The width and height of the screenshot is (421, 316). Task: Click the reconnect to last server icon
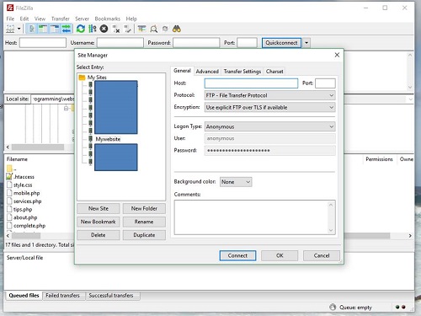(x=128, y=29)
